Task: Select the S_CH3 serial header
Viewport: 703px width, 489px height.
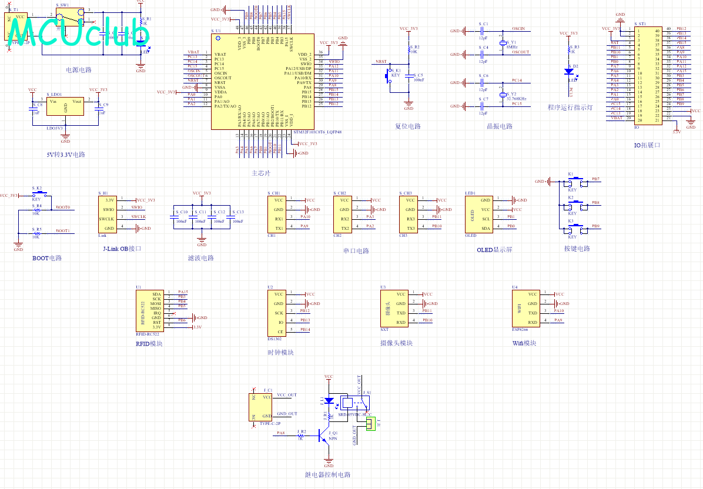Action: [x=409, y=215]
